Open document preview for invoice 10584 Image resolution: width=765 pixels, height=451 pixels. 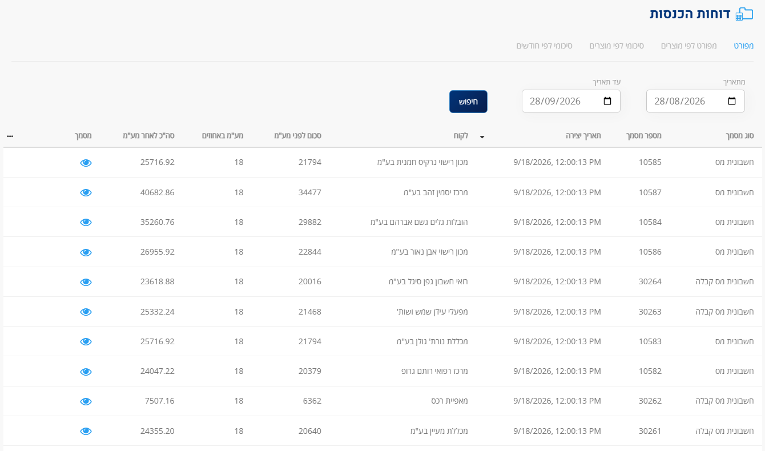pyautogui.click(x=86, y=222)
